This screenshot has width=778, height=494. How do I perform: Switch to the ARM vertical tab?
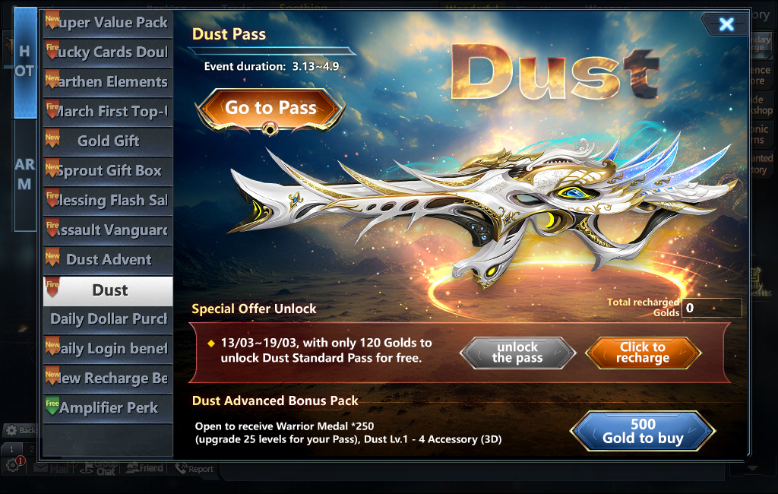tap(25, 175)
